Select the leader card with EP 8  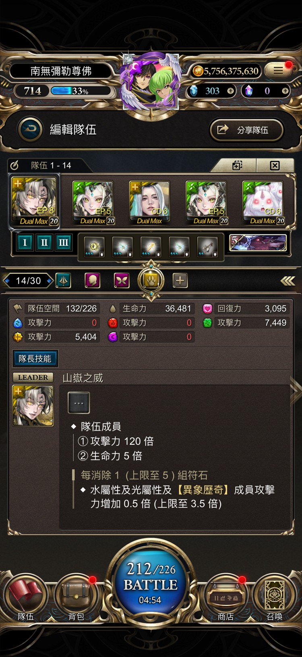35,201
